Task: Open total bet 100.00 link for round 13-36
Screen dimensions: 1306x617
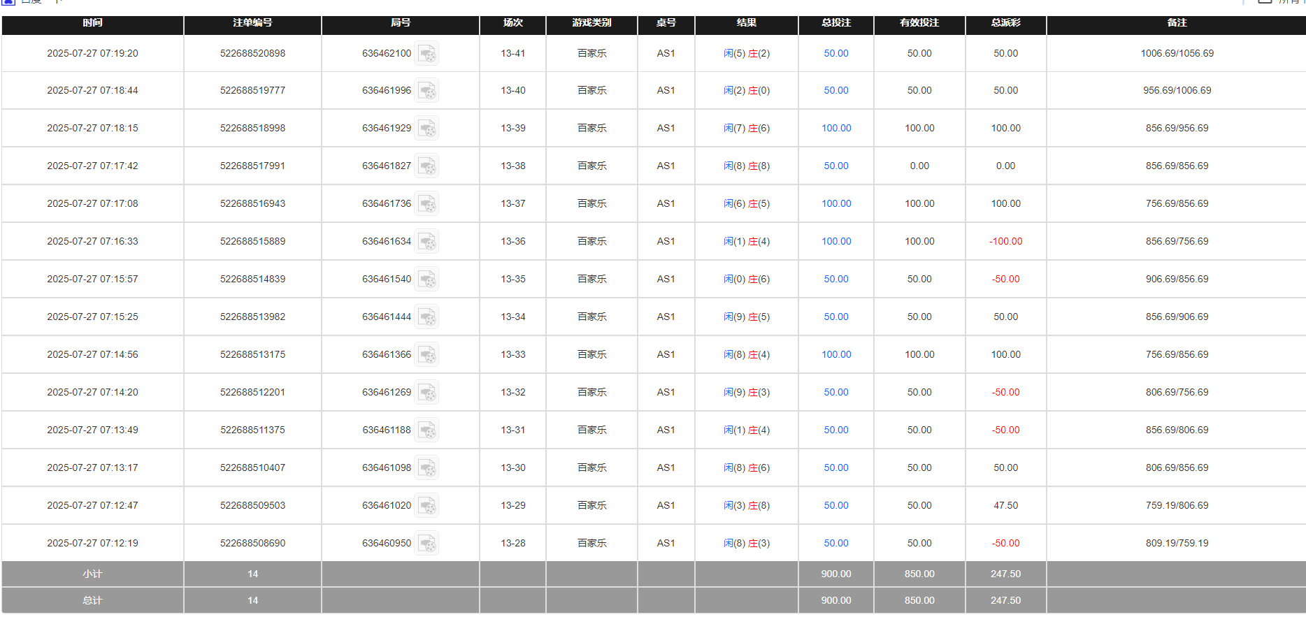Action: pos(835,242)
